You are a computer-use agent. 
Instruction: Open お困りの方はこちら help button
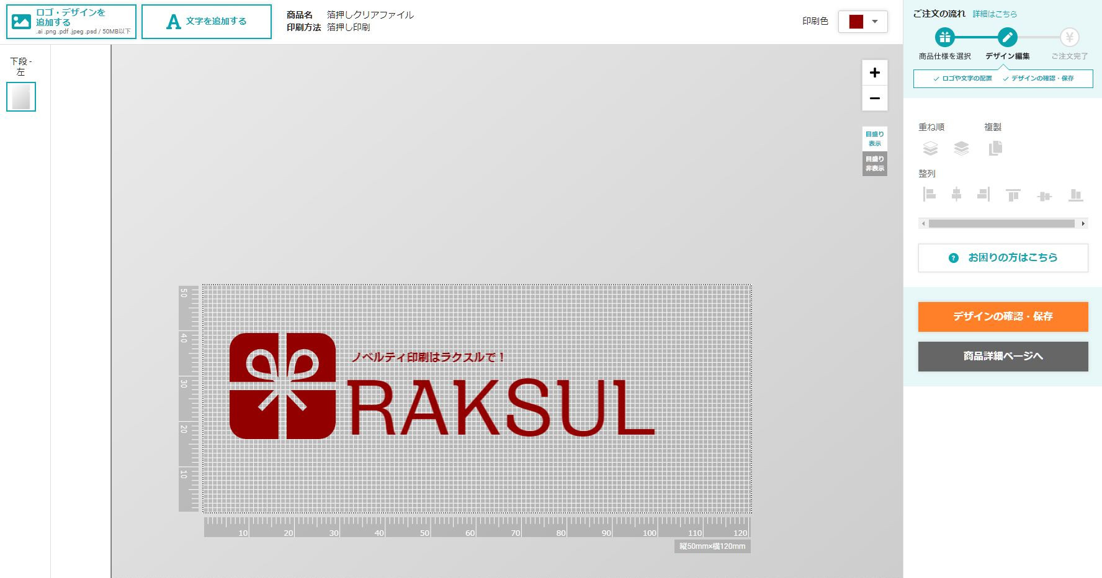point(1003,257)
